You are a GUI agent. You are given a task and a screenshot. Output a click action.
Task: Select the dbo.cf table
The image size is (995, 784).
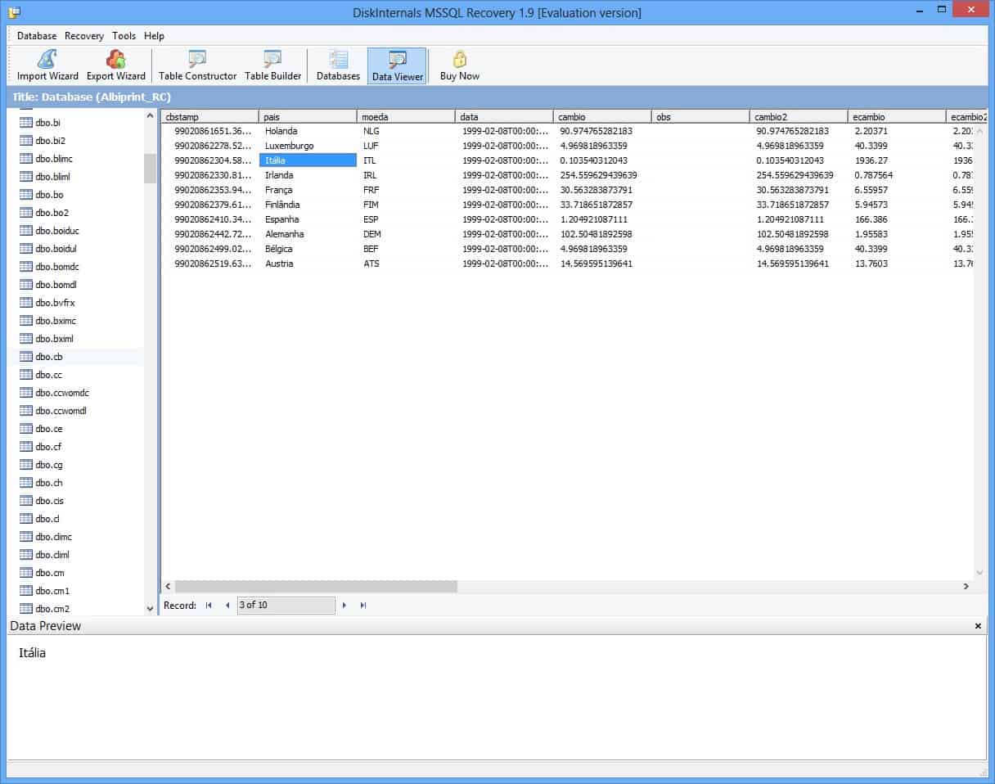coord(48,447)
